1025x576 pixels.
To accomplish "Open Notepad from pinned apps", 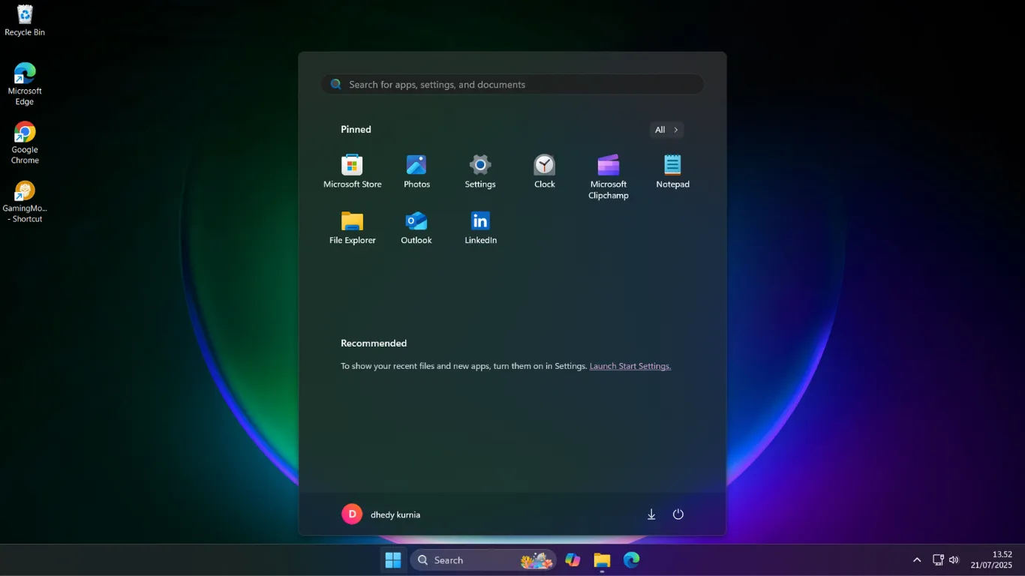I will click(x=672, y=172).
